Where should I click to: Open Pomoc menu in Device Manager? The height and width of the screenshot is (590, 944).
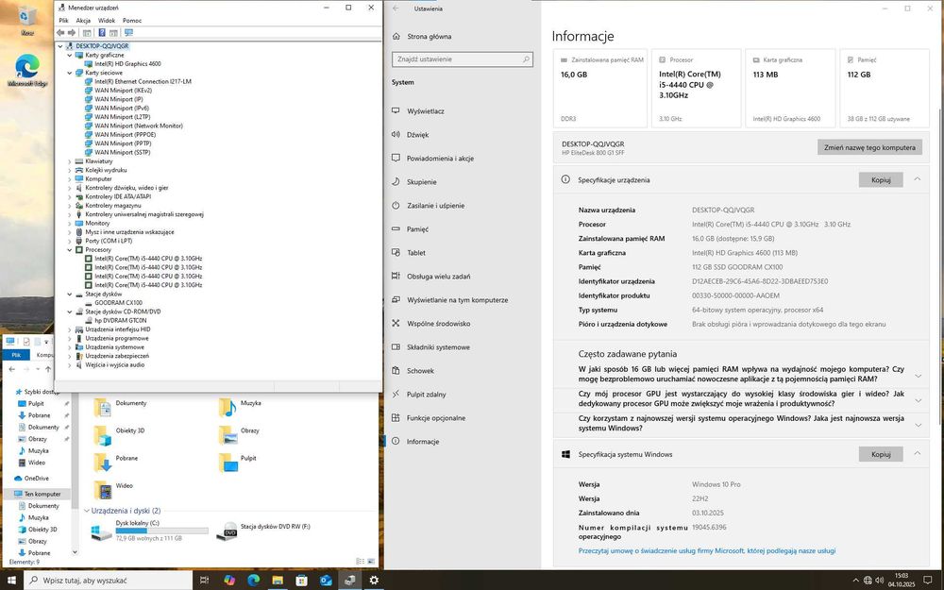coord(132,21)
